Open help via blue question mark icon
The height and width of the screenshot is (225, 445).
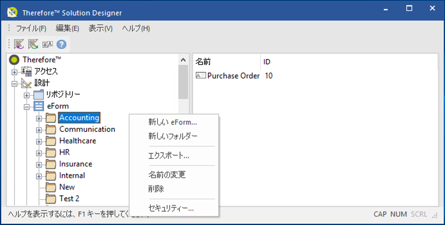[61, 44]
